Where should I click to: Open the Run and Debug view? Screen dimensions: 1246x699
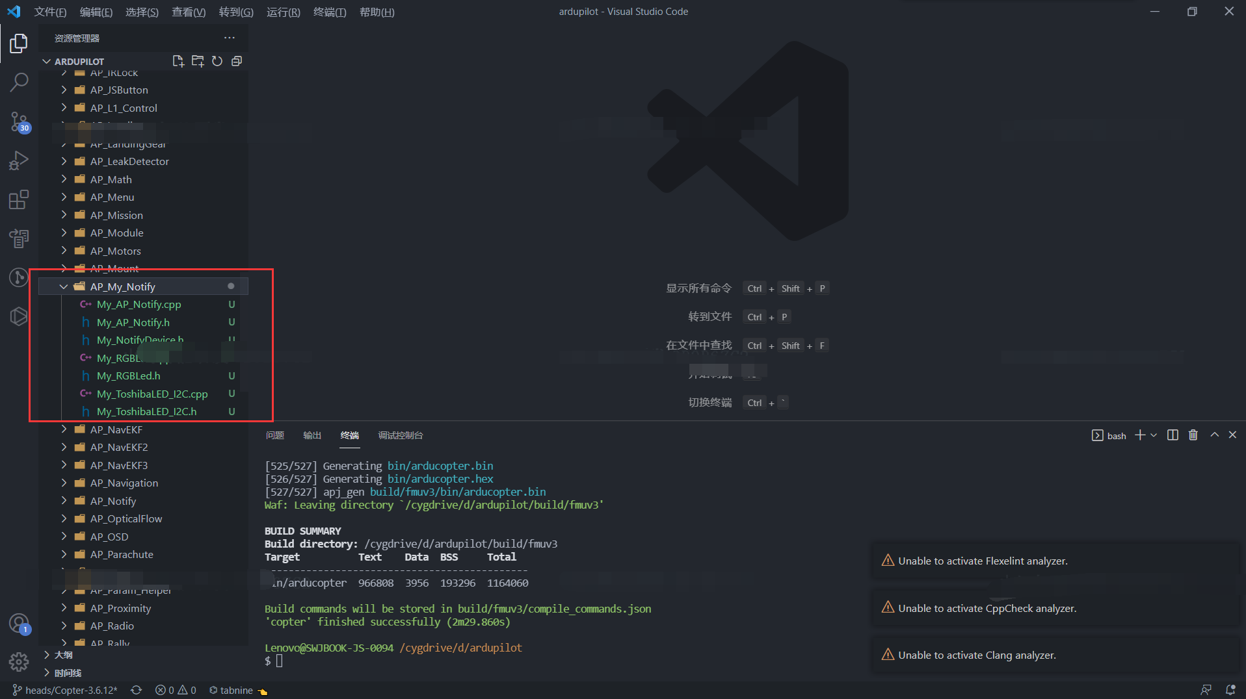[x=19, y=160]
